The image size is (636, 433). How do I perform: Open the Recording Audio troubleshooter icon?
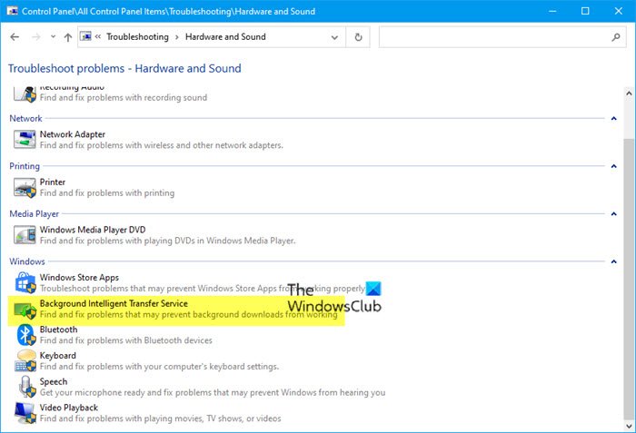(25, 94)
